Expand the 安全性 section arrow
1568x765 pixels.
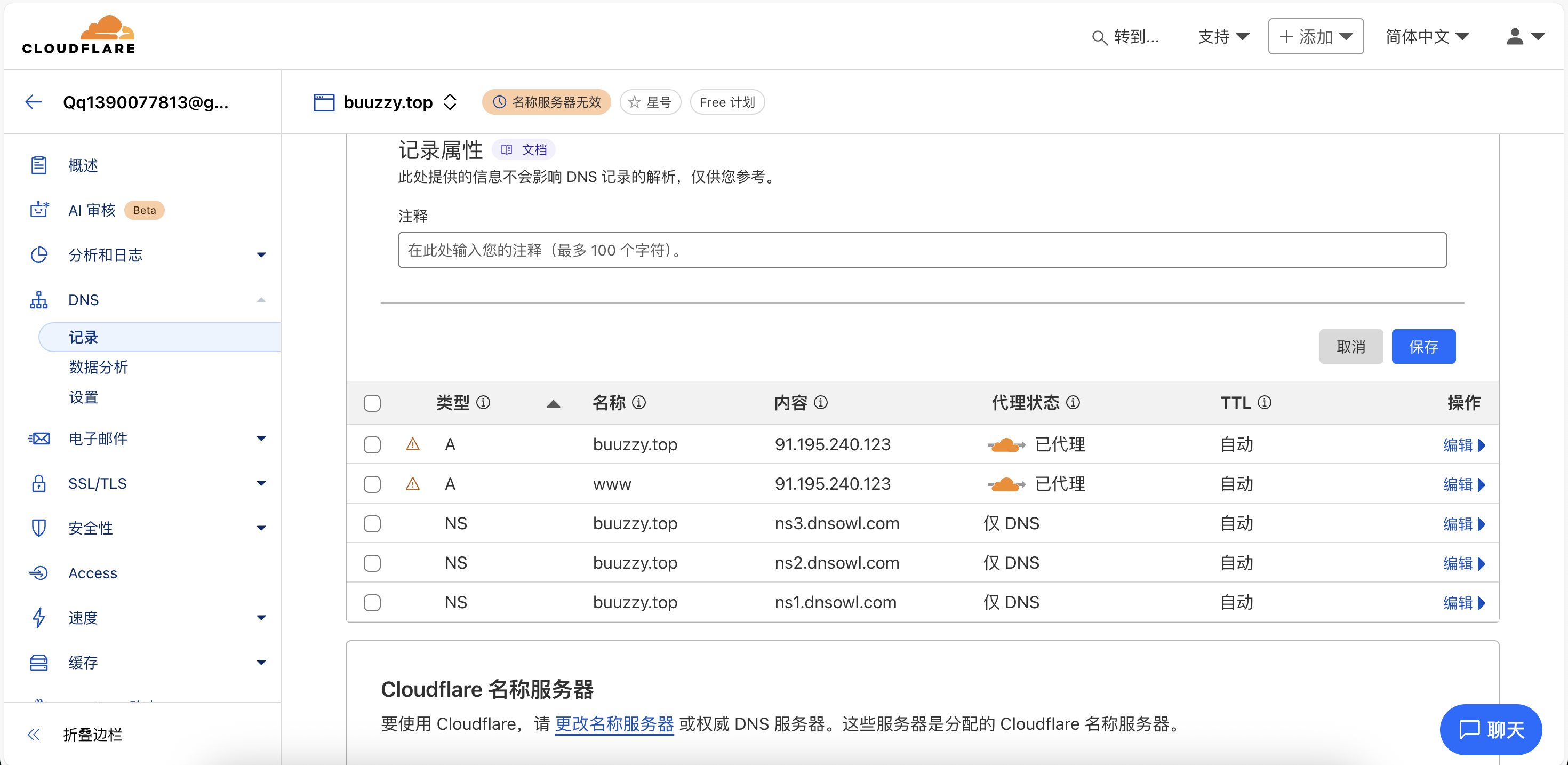tap(261, 528)
